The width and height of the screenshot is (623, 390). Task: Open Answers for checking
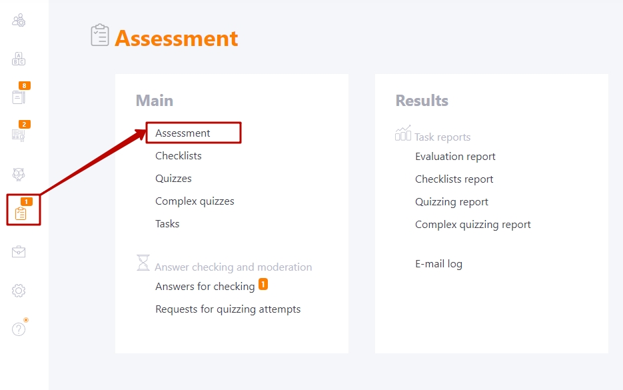click(205, 286)
